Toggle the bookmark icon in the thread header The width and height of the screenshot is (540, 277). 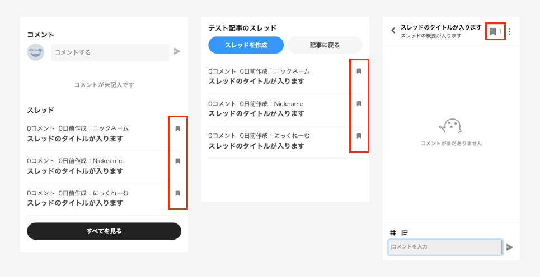click(x=493, y=32)
